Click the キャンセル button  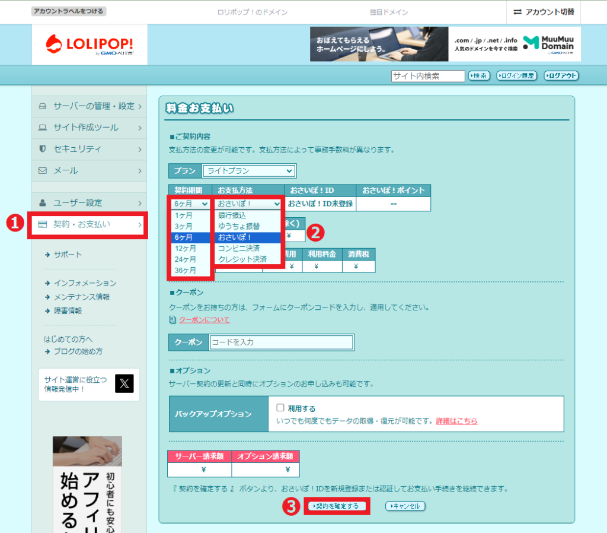[405, 506]
